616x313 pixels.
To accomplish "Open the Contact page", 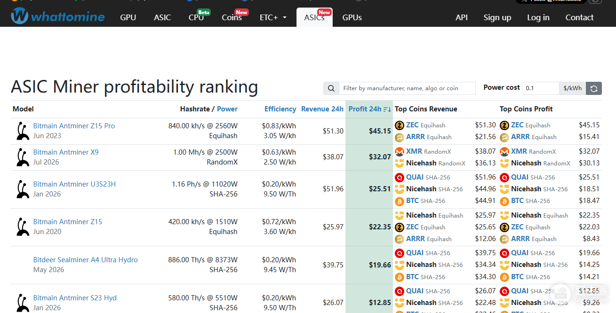I will [579, 17].
